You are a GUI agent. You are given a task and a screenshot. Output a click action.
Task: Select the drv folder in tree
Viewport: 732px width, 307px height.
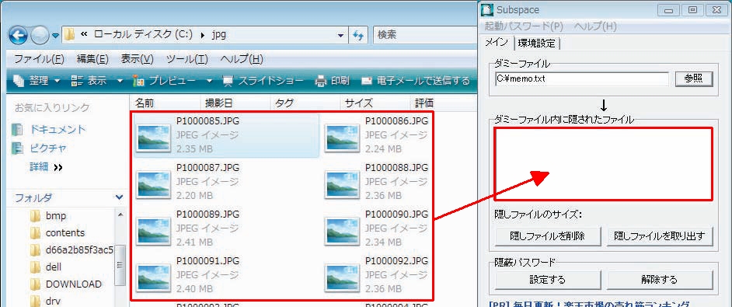coord(45,301)
